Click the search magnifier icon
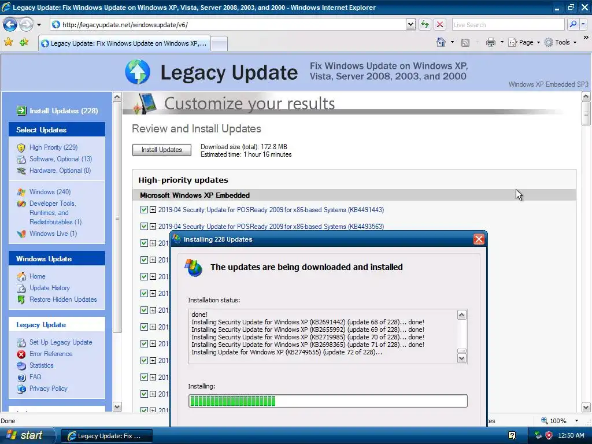This screenshot has height=444, width=592. 573,24
